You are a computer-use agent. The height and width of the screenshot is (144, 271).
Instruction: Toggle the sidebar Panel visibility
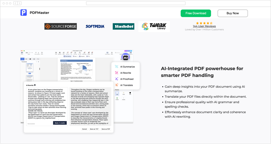coord(22,53)
